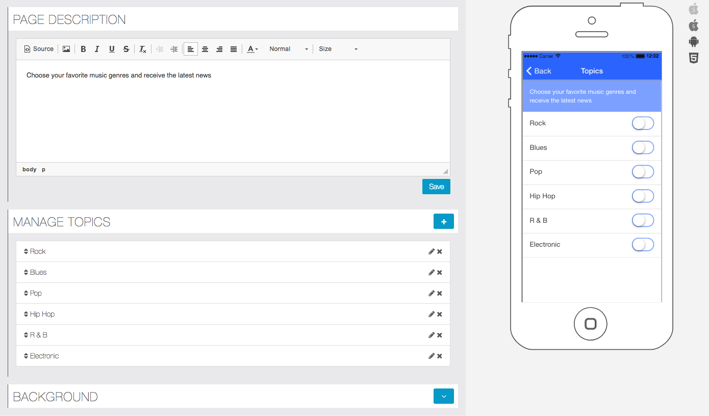Grab the editor resize handle corner

445,171
